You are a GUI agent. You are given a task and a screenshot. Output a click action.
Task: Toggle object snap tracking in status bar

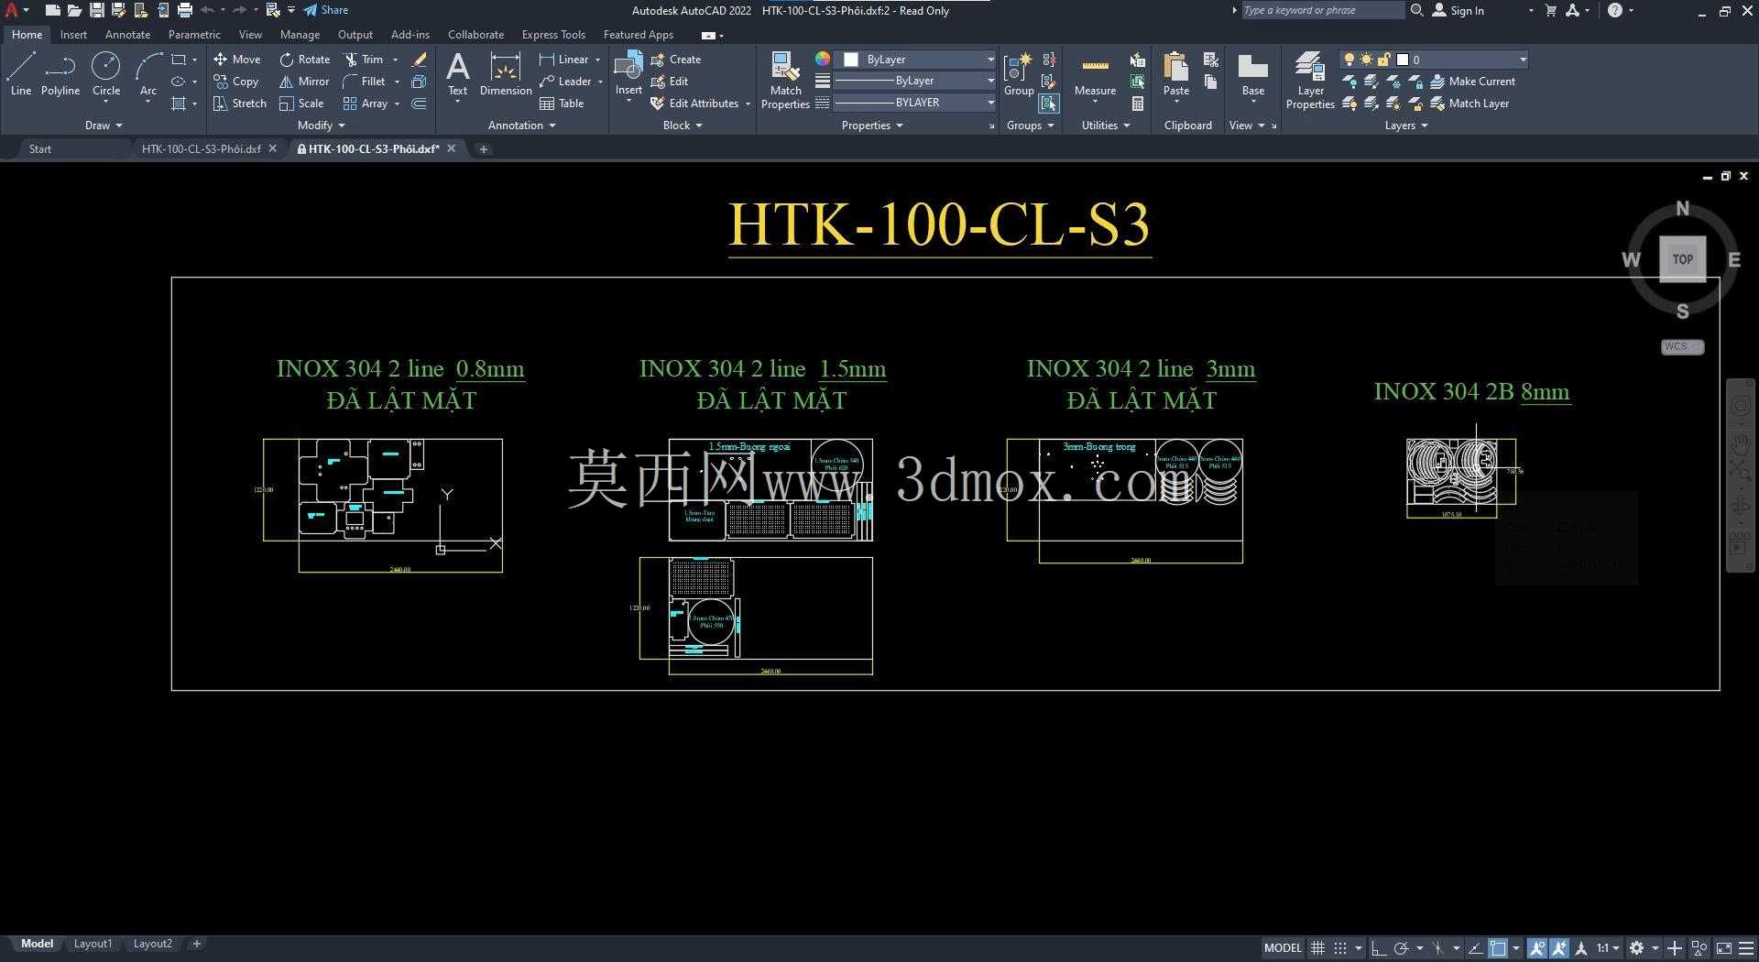point(1476,948)
